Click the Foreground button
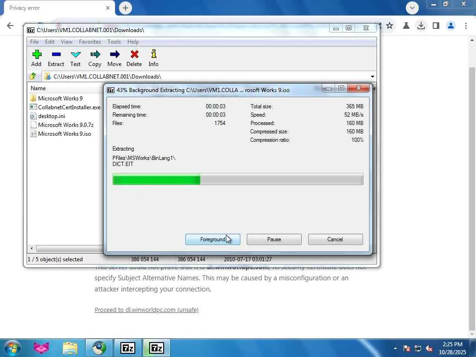Image resolution: width=476 pixels, height=357 pixels. click(x=213, y=239)
